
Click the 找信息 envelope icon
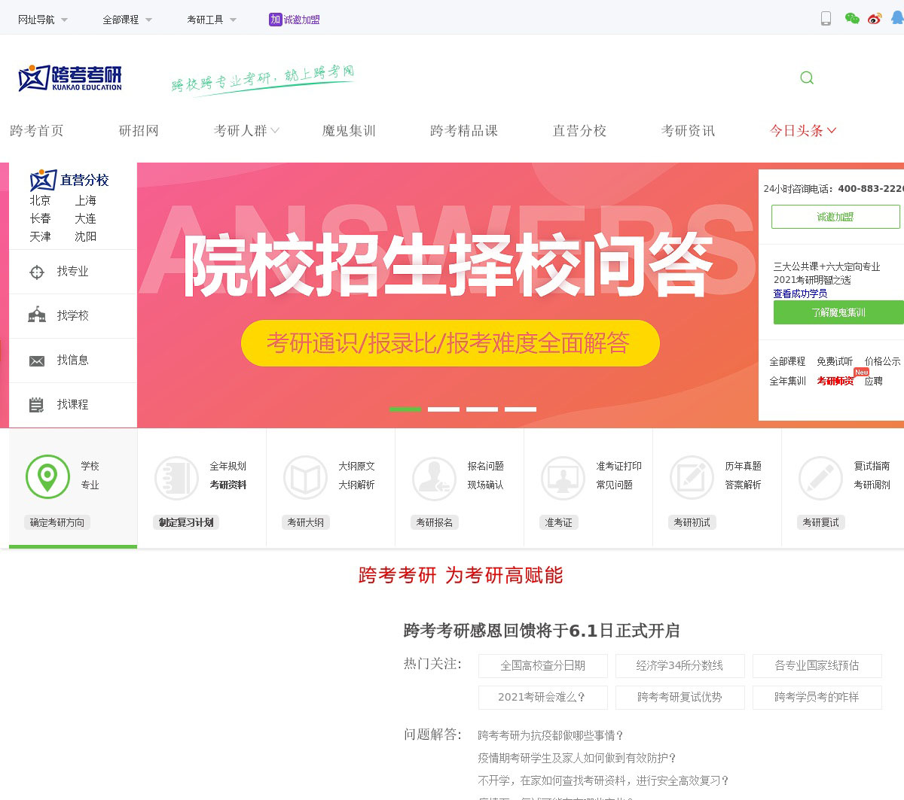coord(37,360)
